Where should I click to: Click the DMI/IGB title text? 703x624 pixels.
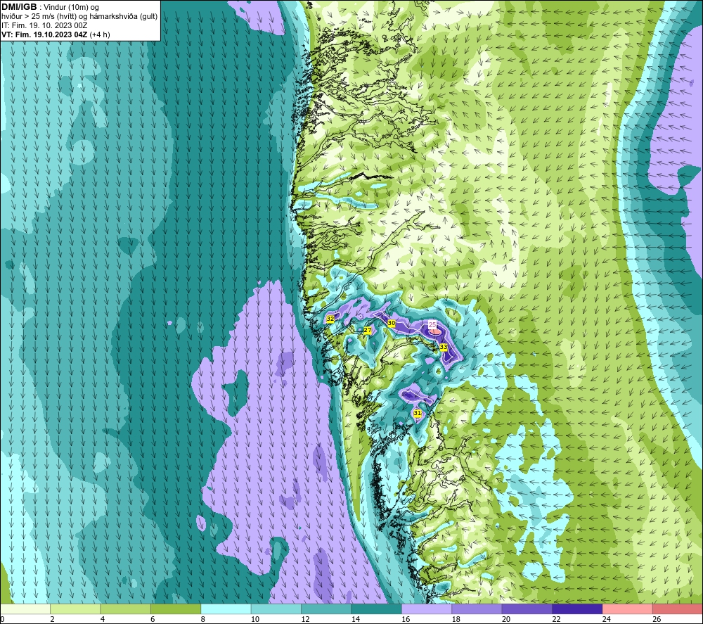pyautogui.click(x=19, y=7)
